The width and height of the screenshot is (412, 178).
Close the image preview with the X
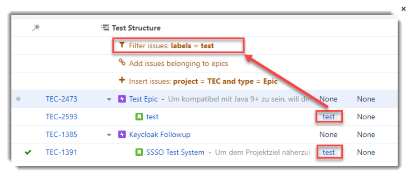tap(403, 9)
